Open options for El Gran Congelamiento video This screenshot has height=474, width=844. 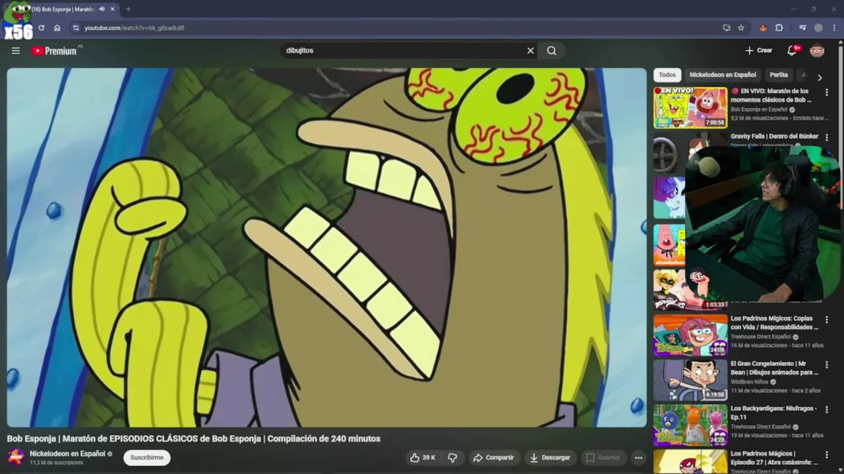(827, 365)
